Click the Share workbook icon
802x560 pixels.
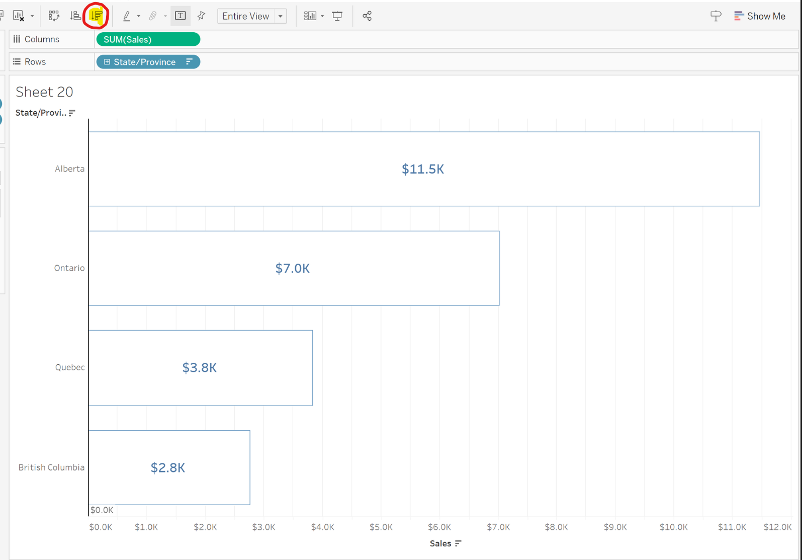[367, 16]
